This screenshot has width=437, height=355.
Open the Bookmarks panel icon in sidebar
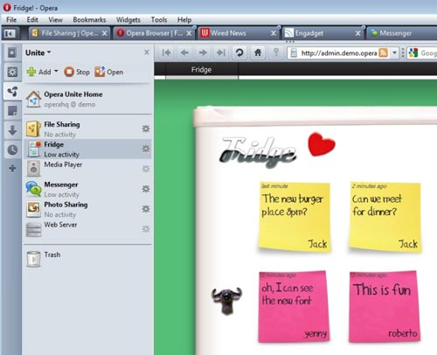12,52
